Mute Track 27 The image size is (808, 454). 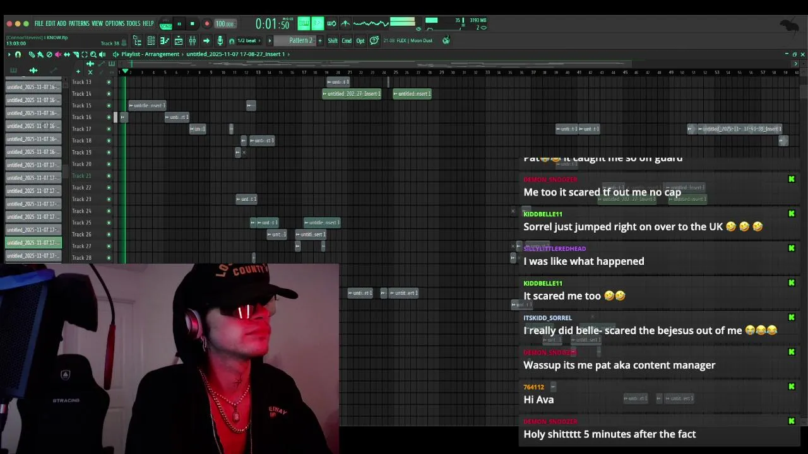coord(109,246)
